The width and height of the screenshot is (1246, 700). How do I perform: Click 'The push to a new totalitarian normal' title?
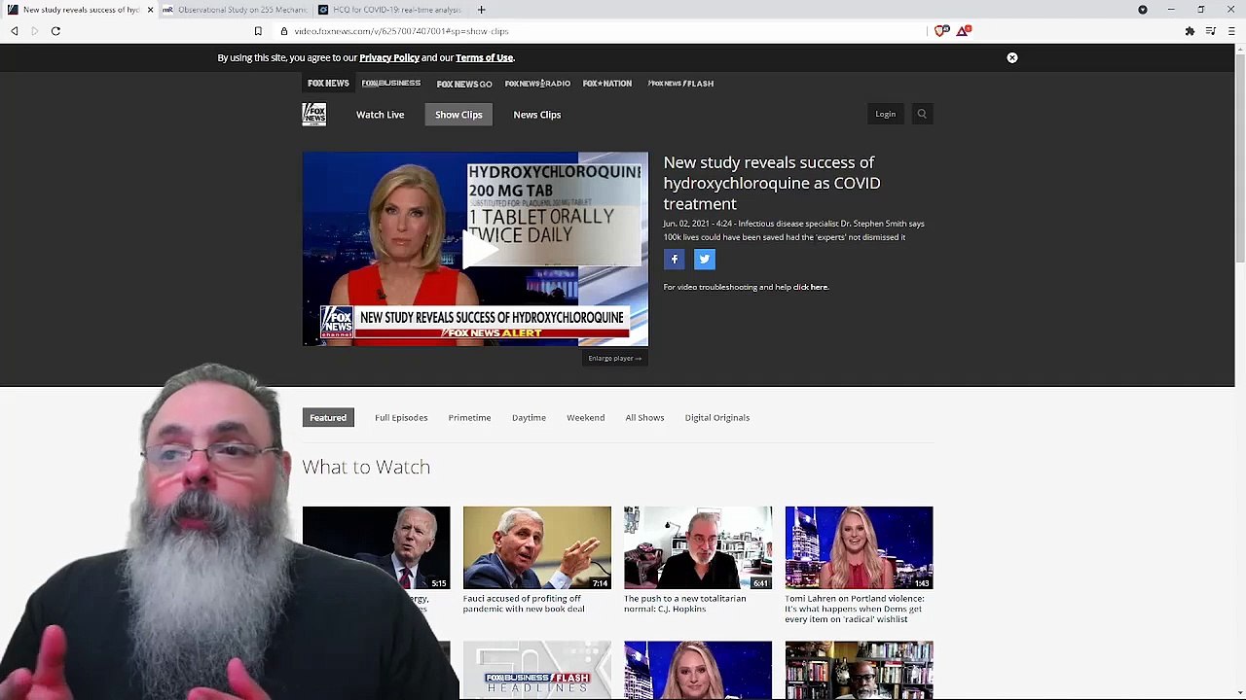[x=685, y=604]
